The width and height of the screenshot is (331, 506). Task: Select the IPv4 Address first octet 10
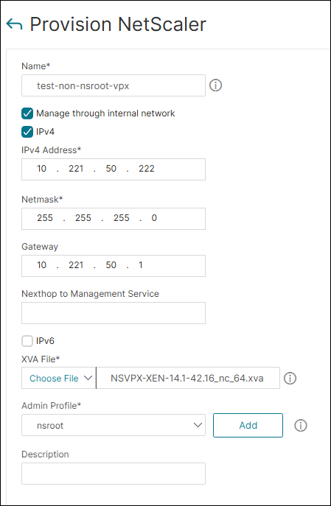(x=42, y=169)
